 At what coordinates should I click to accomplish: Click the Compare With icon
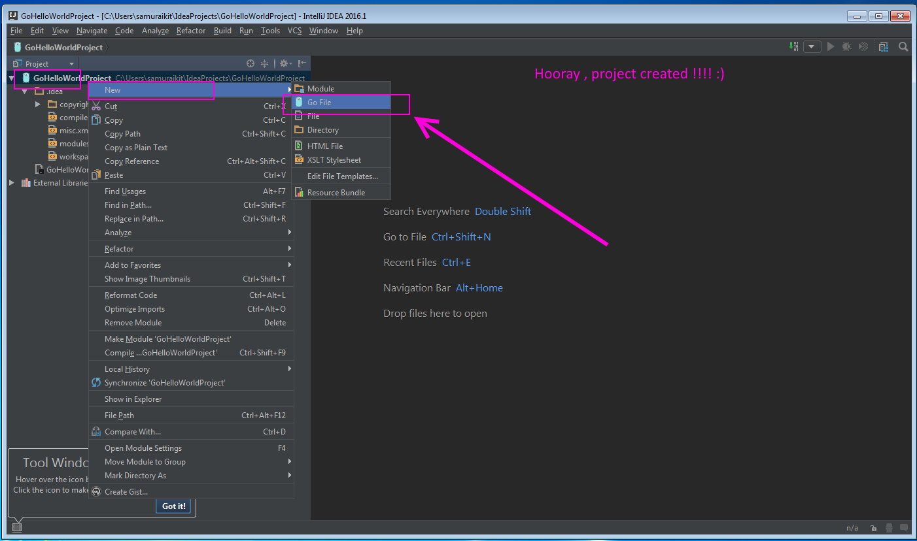(x=96, y=432)
